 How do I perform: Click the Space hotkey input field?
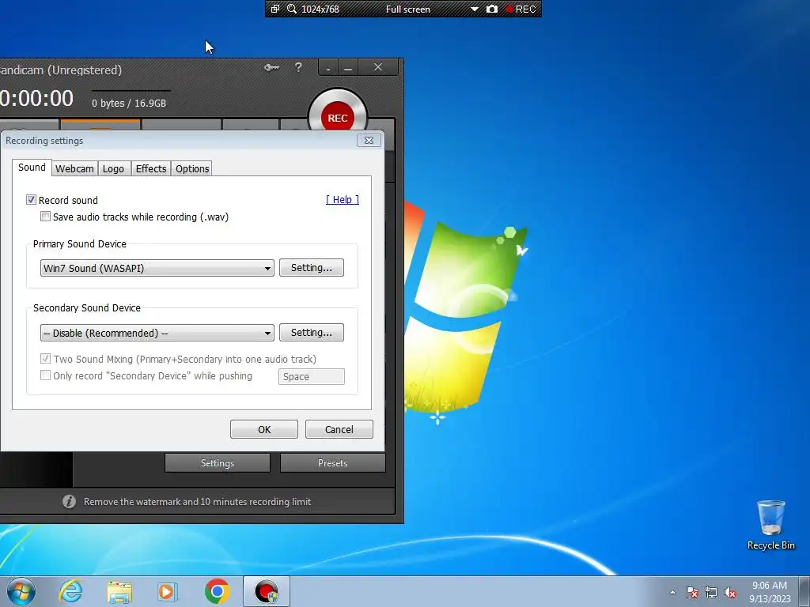pos(312,376)
